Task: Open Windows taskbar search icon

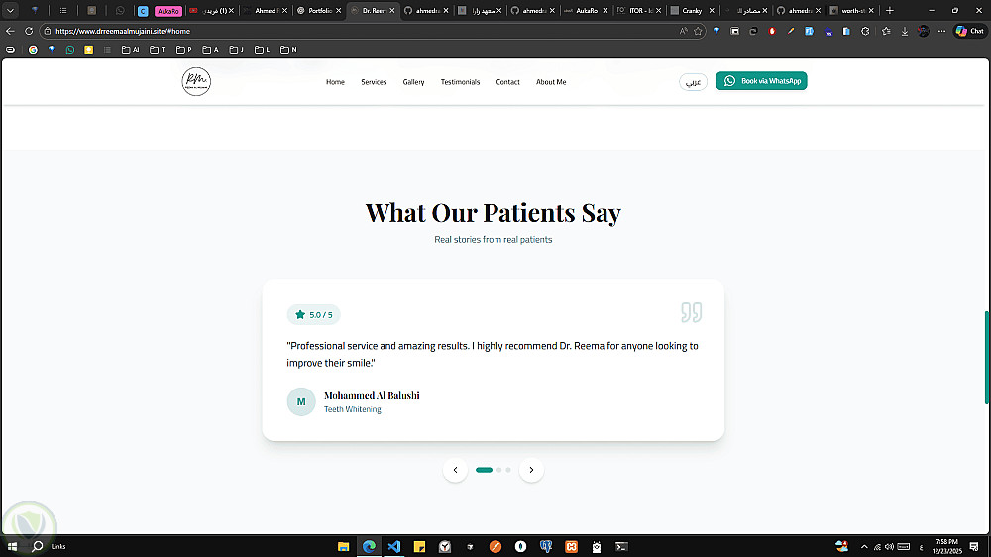Action: pyautogui.click(x=38, y=547)
